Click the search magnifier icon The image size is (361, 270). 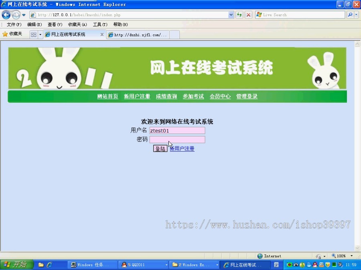click(350, 15)
